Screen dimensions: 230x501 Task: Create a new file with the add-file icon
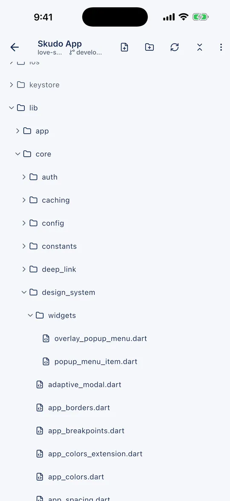124,47
